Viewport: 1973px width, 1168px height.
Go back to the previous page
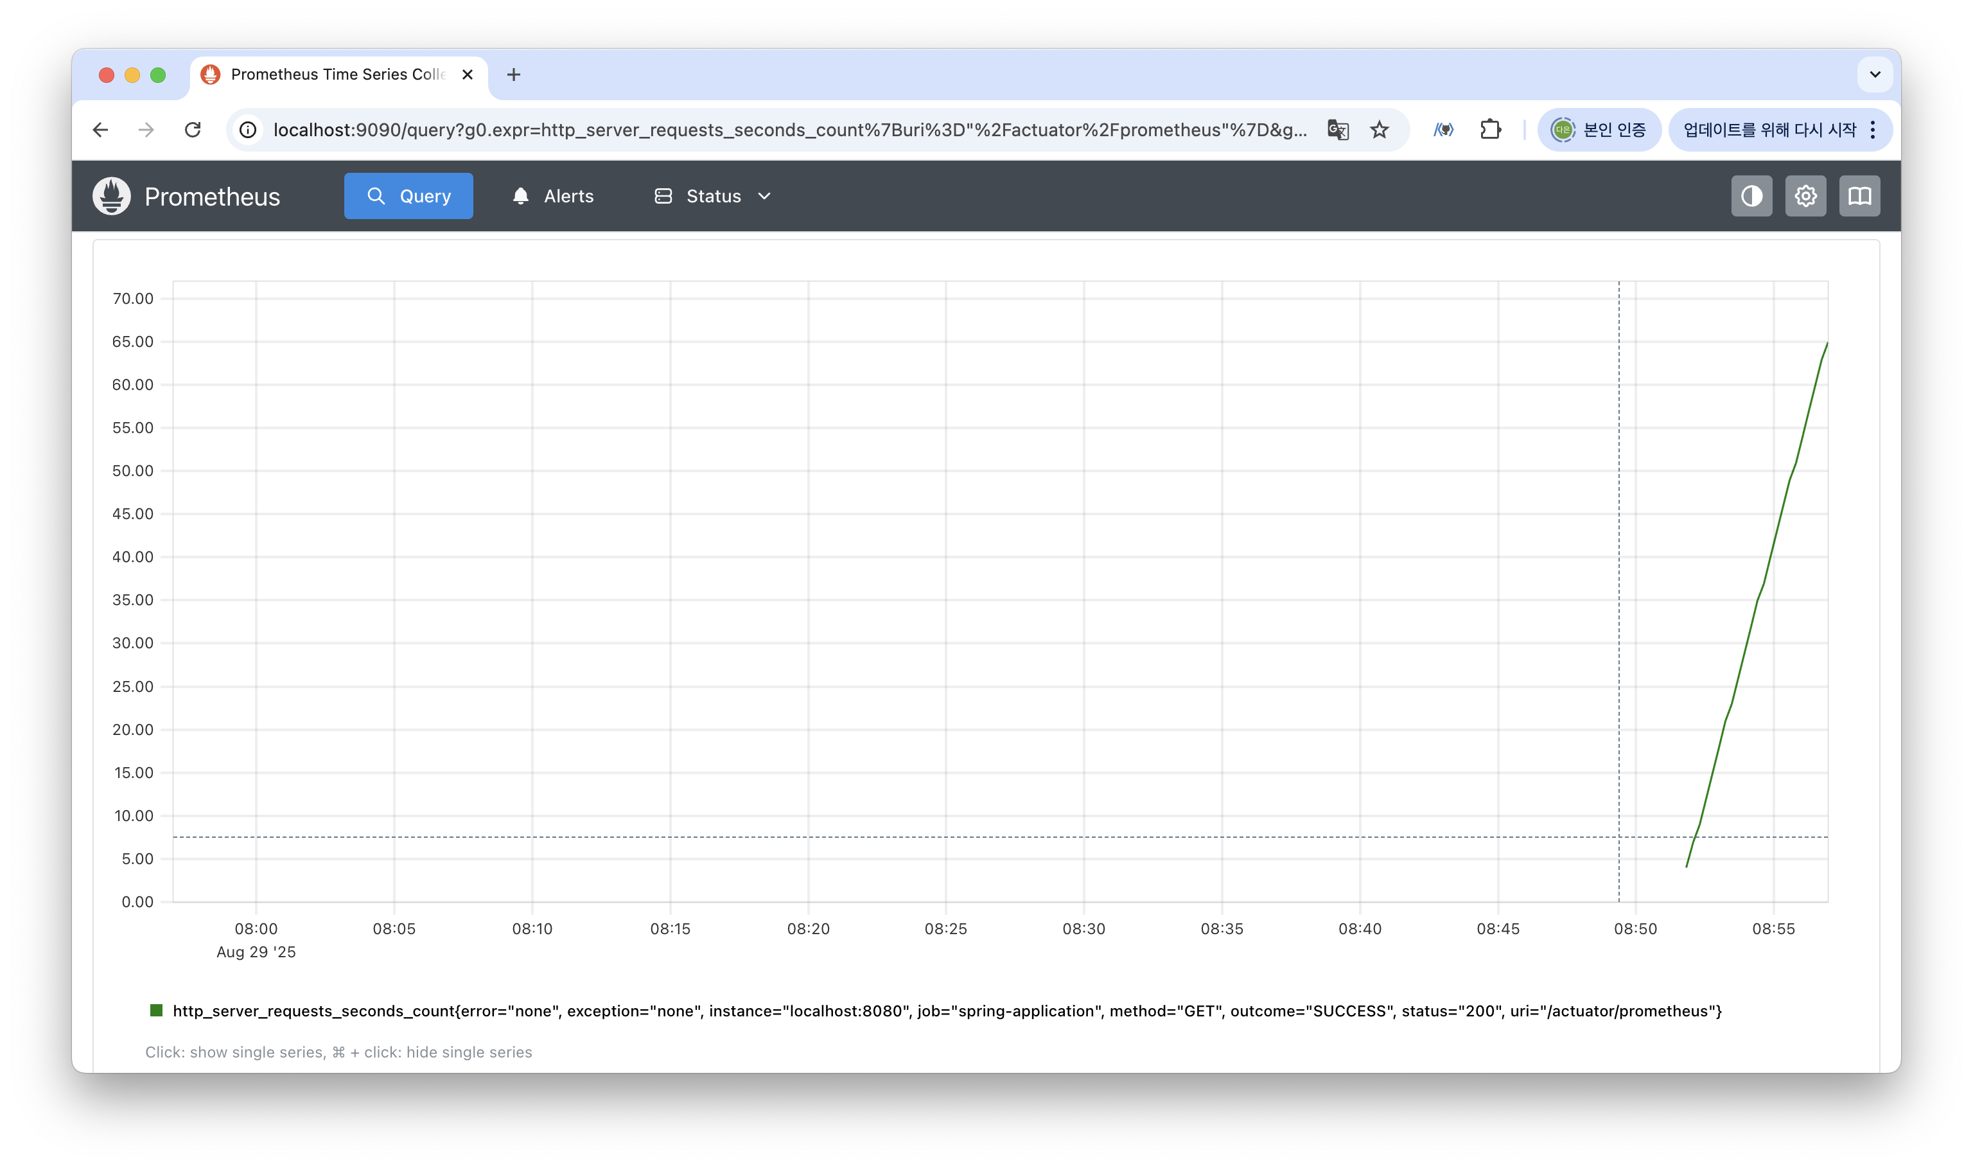coord(101,130)
